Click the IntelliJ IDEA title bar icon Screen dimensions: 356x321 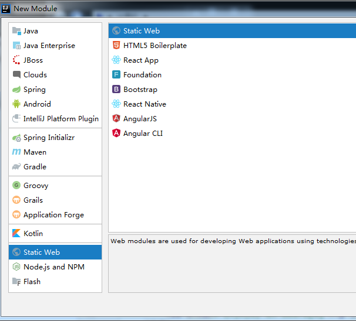tap(6, 9)
